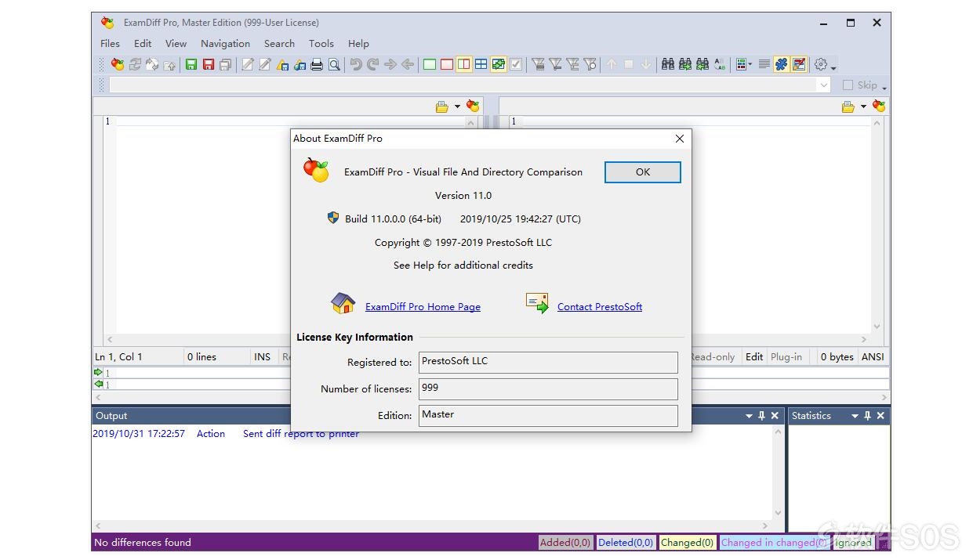Click OK in About ExamDiff Pro dialog
The width and height of the screenshot is (973, 560).
643,172
